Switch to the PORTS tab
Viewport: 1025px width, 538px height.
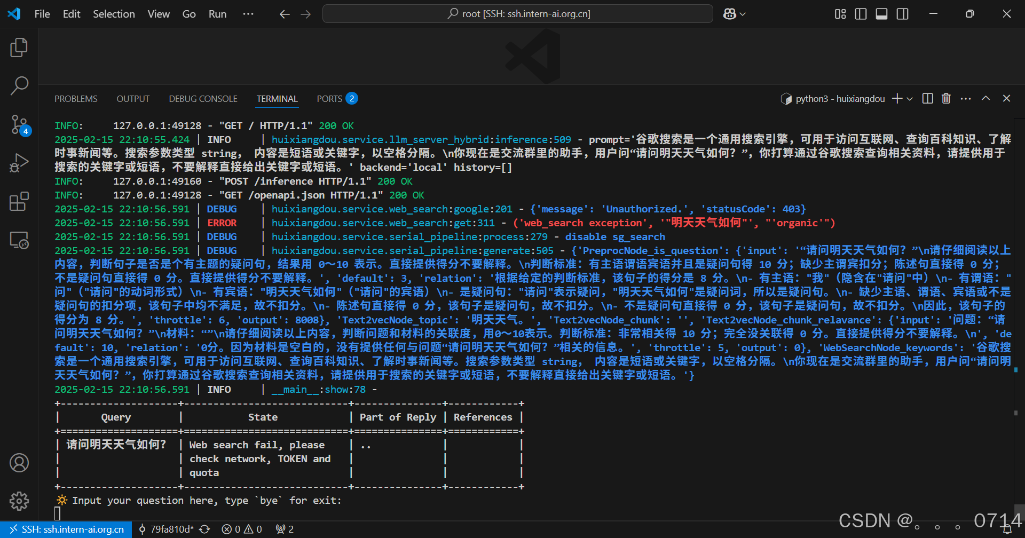(x=337, y=99)
